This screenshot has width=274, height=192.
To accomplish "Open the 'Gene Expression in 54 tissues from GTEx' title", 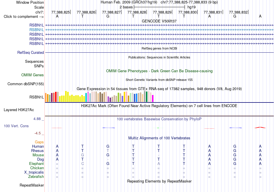I will coord(159,89).
